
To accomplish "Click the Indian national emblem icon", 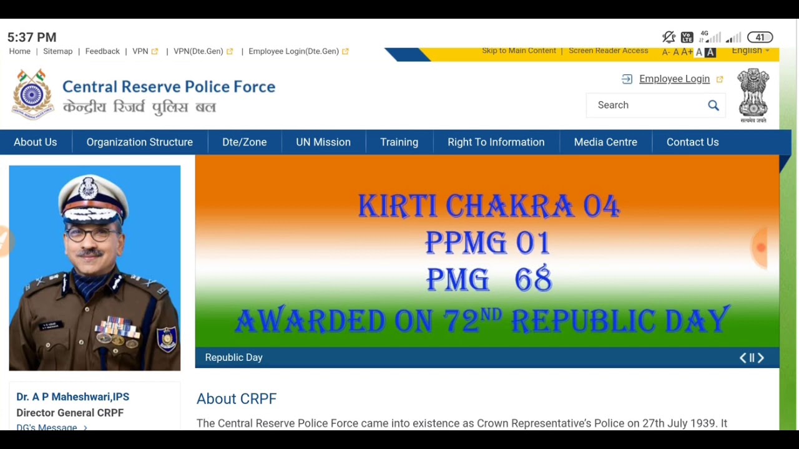I will [x=753, y=95].
